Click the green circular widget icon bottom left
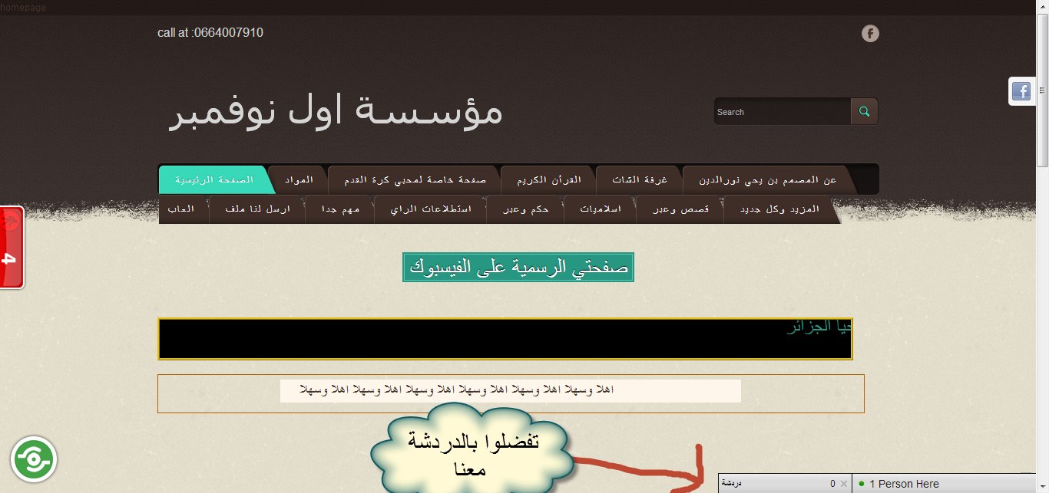This screenshot has height=493, width=1049. pyautogui.click(x=32, y=458)
